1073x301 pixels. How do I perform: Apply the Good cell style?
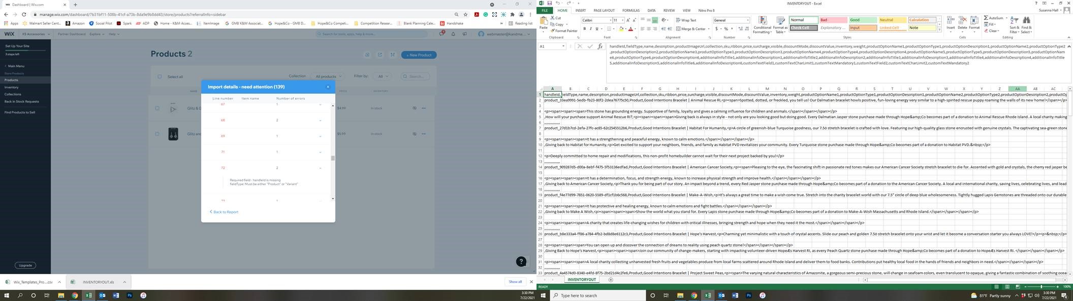tap(863, 20)
